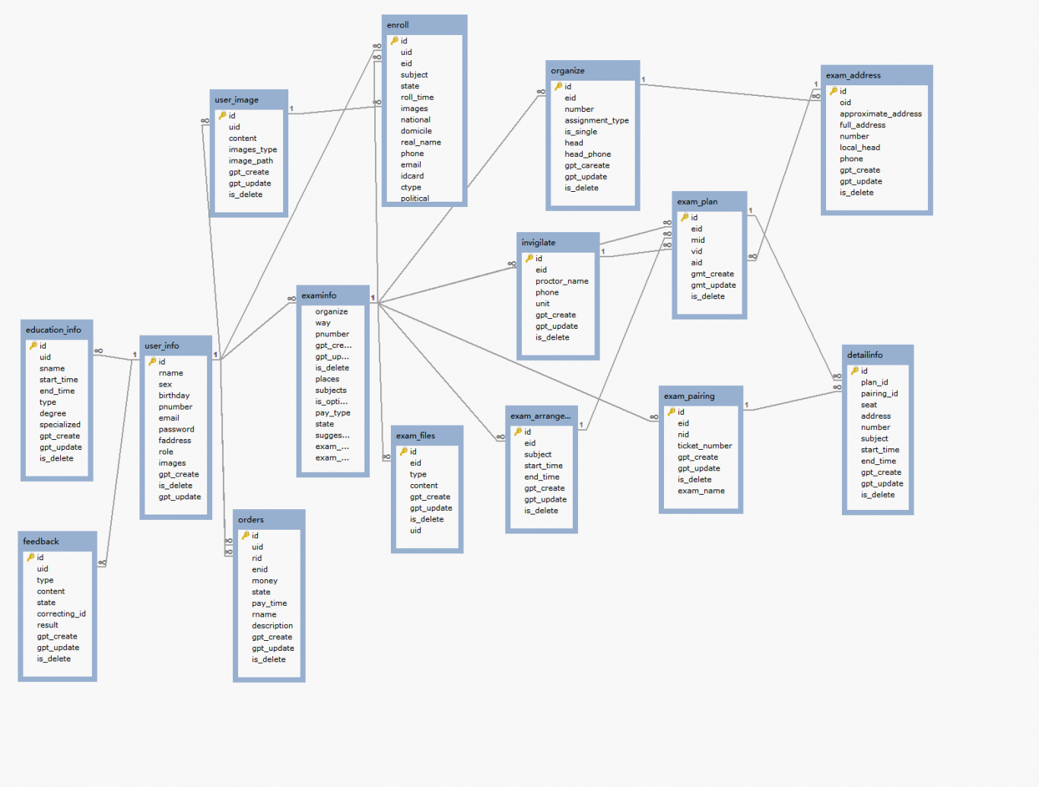The height and width of the screenshot is (787, 1039).
Task: Click the description field in orders
Action: pyautogui.click(x=272, y=626)
